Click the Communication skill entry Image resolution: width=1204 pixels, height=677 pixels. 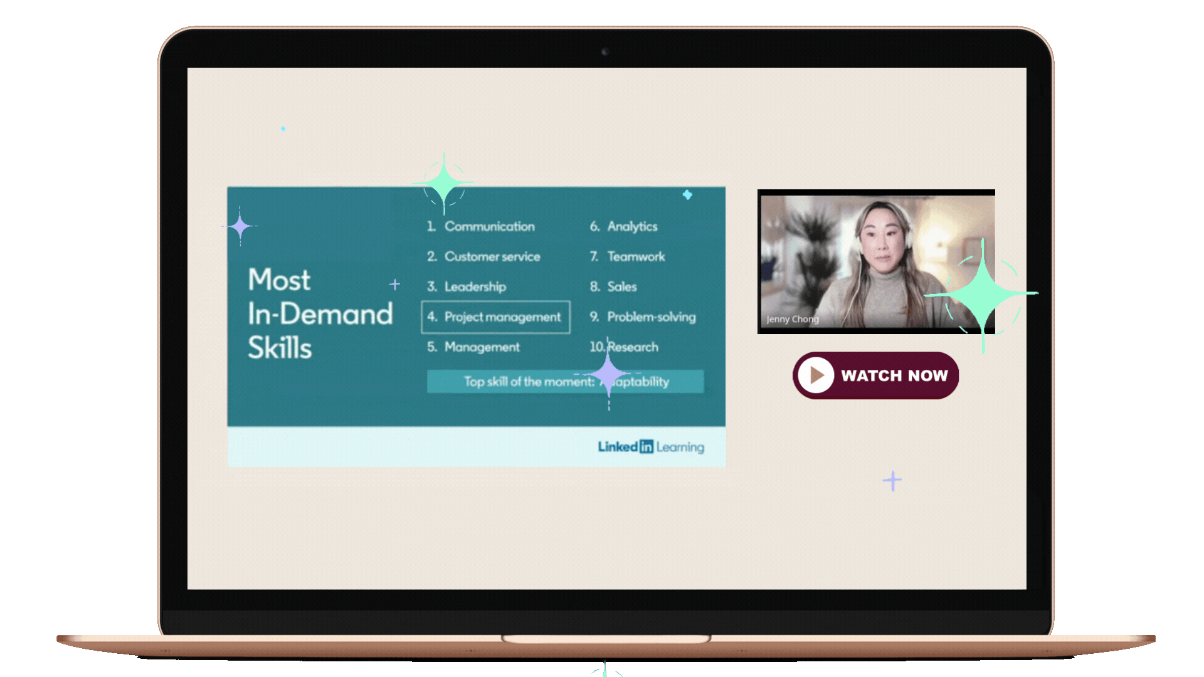pos(489,226)
